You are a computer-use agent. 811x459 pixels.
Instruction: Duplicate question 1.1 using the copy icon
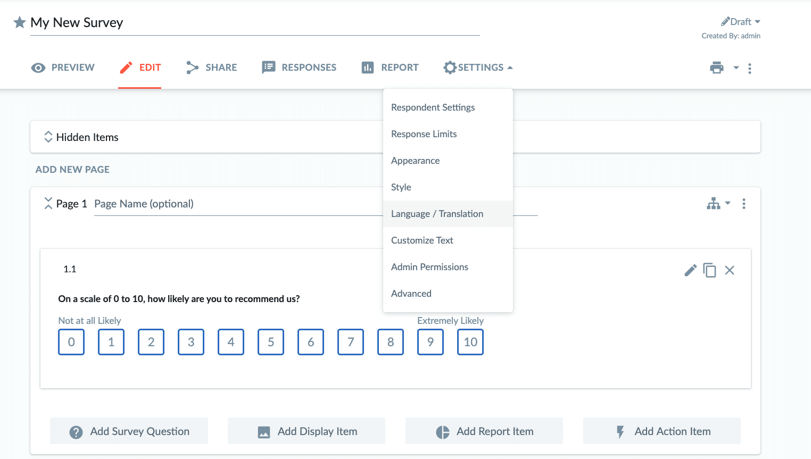coord(710,270)
